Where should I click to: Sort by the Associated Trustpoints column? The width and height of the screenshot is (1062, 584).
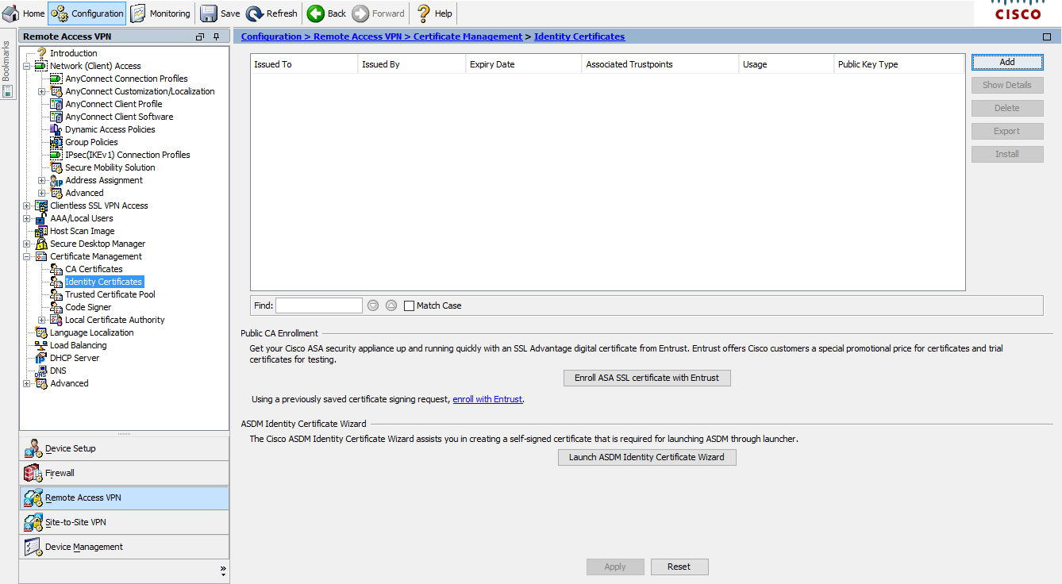[660, 64]
